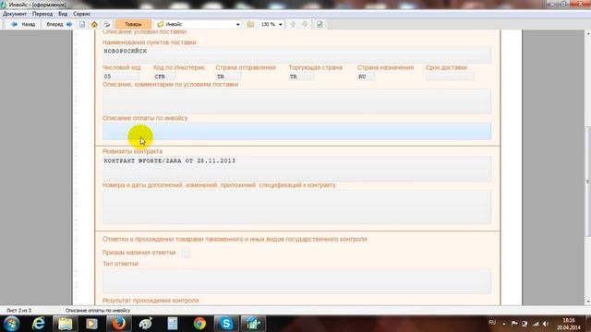The height and width of the screenshot is (332, 591).
Task: Open Windows Explorer from the taskbar
Action: tap(66, 324)
